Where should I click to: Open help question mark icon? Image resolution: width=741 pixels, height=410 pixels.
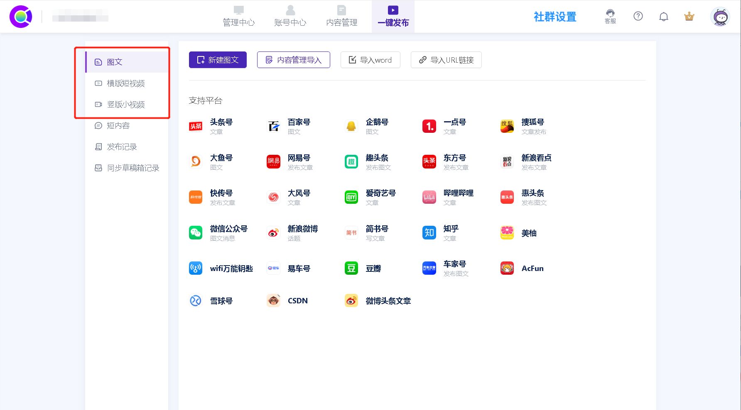[x=638, y=16]
